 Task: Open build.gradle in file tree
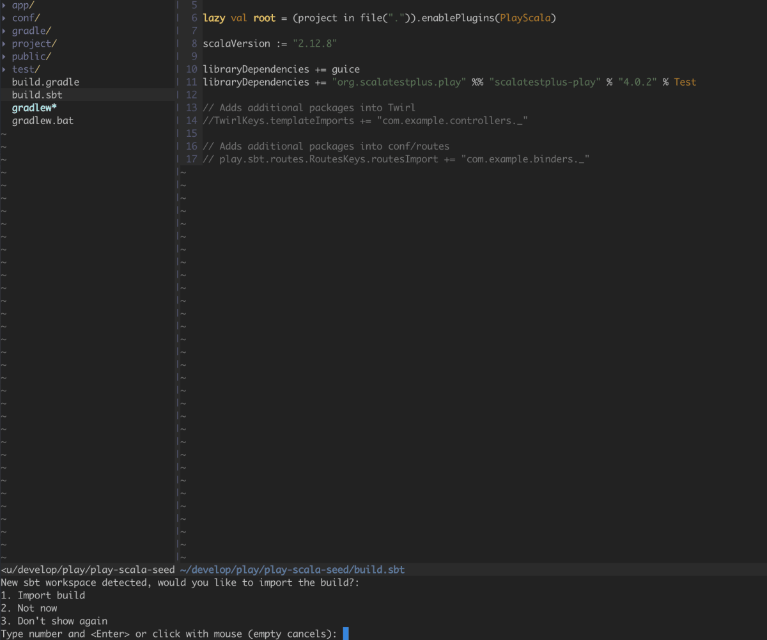45,82
